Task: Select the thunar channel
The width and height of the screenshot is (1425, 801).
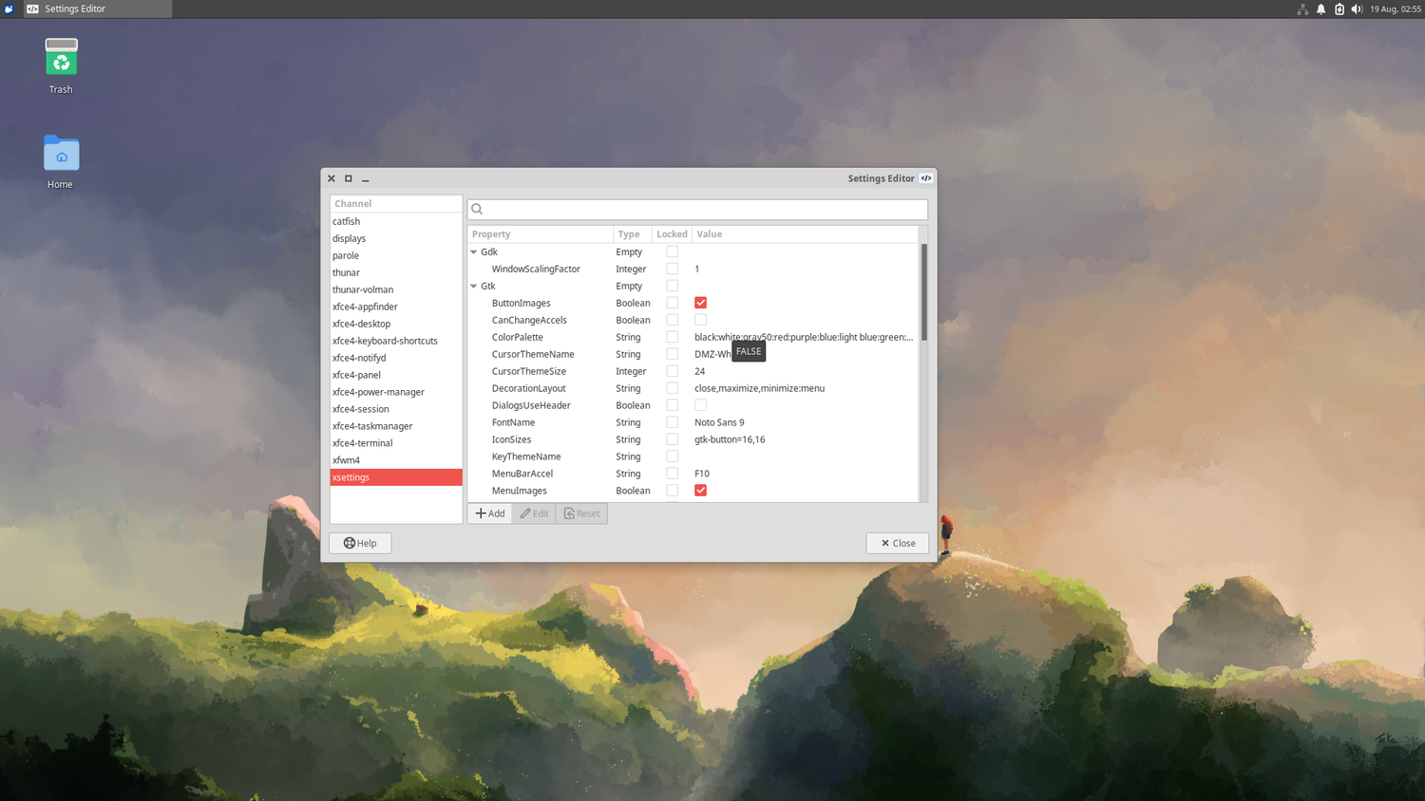Action: coord(396,272)
